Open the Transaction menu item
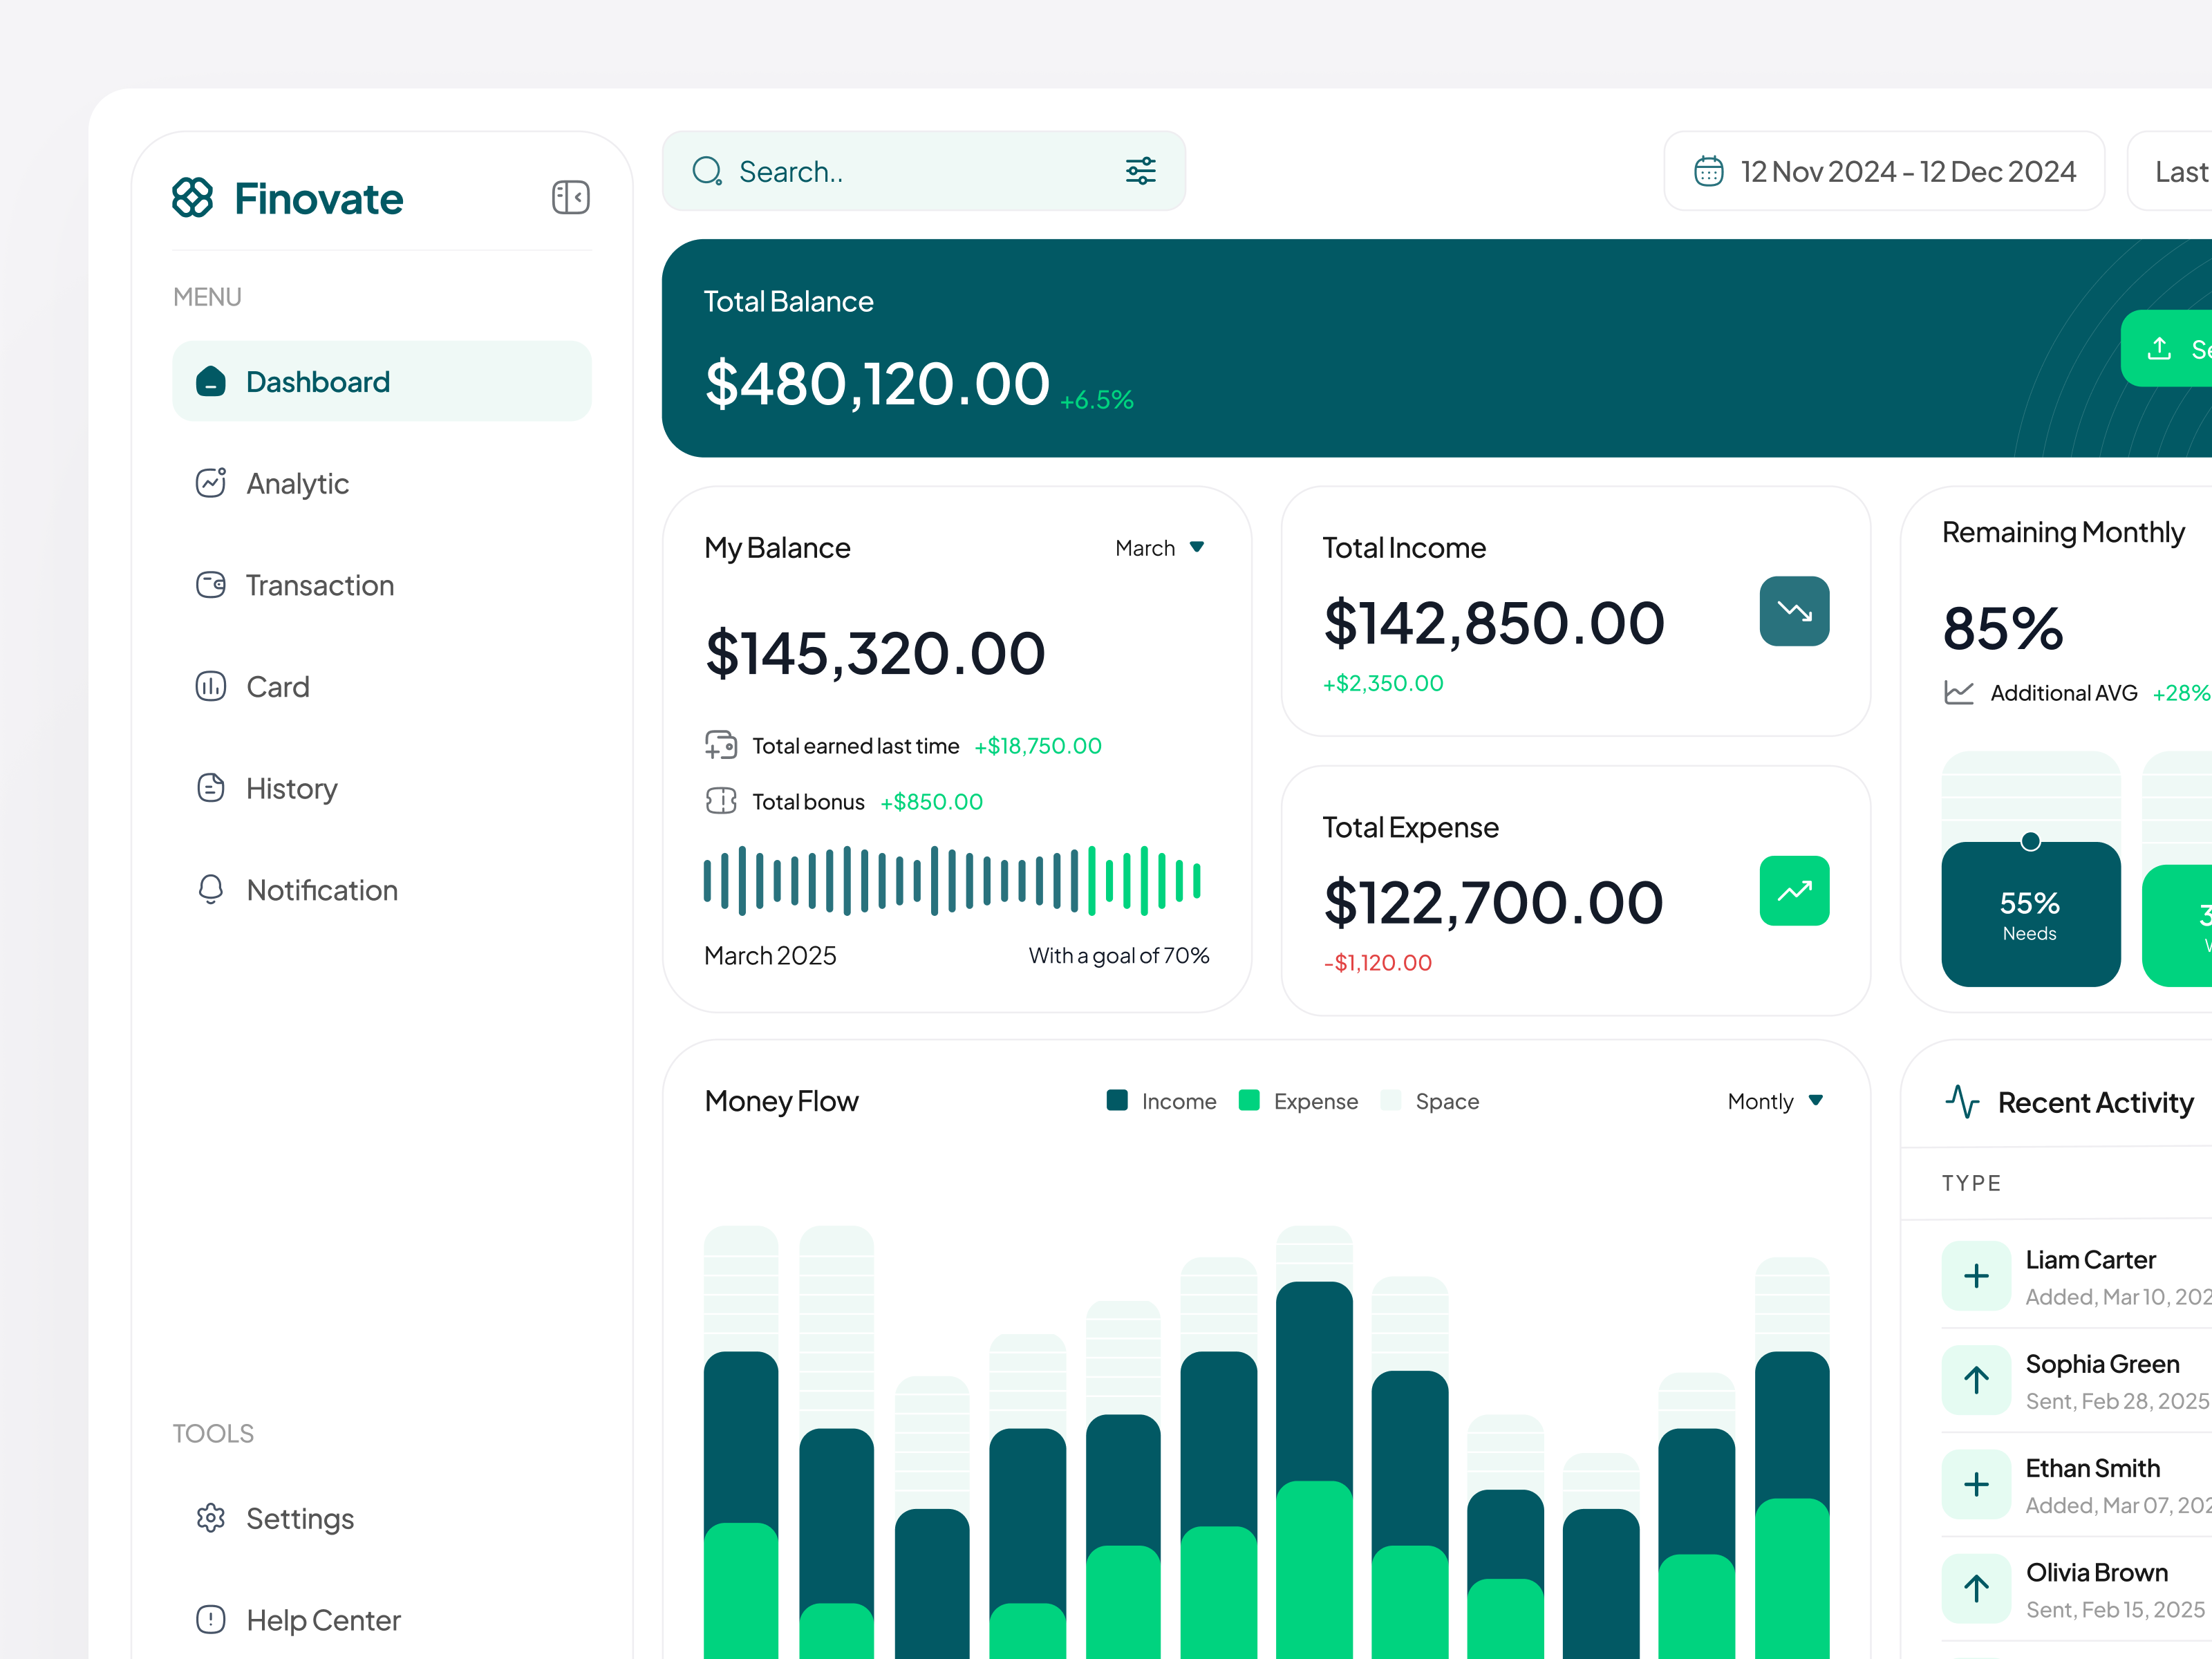 coord(382,585)
